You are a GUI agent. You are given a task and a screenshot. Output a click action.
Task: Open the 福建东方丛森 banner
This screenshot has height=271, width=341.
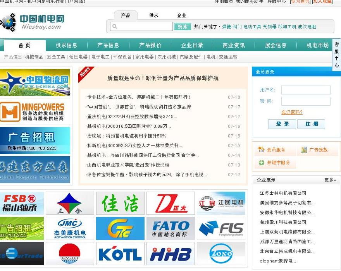(x=35, y=170)
